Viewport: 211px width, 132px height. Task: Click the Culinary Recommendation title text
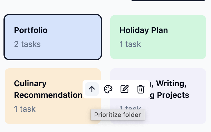tap(48, 89)
